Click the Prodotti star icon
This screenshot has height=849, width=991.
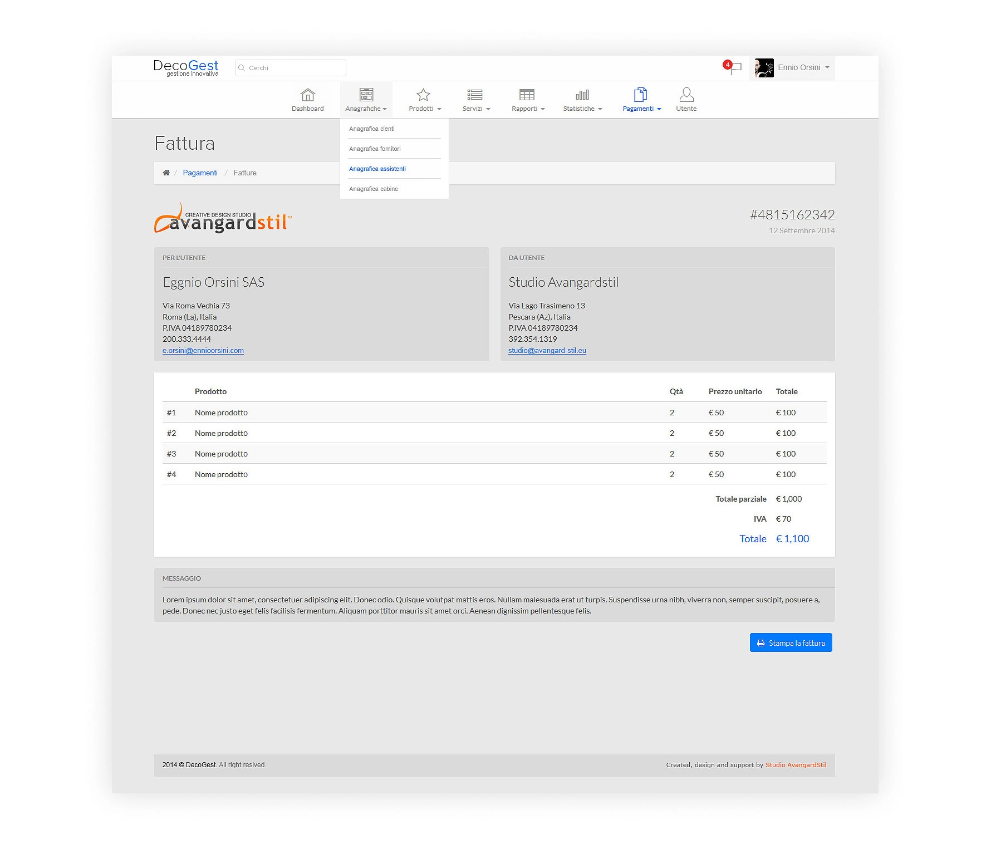tap(423, 95)
